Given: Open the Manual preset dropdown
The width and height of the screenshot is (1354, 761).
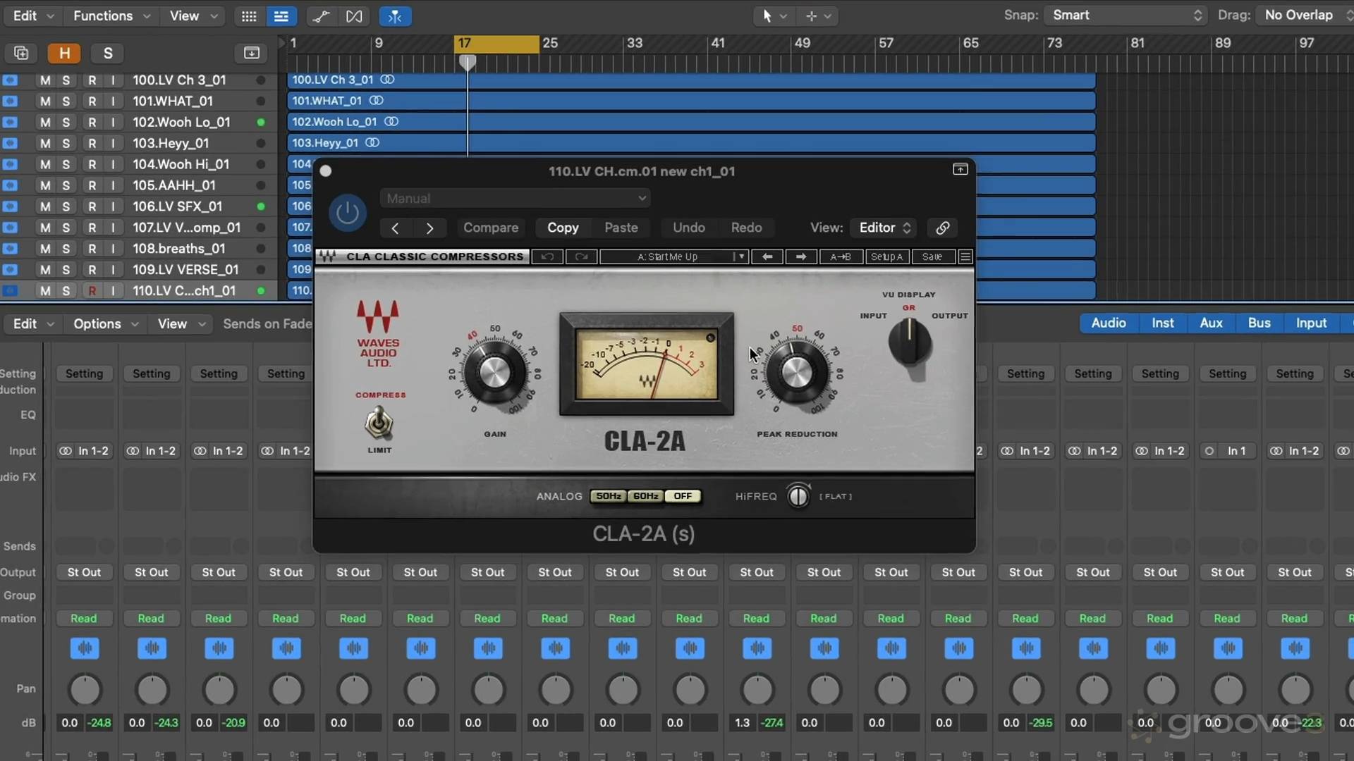Looking at the screenshot, I should click(515, 199).
